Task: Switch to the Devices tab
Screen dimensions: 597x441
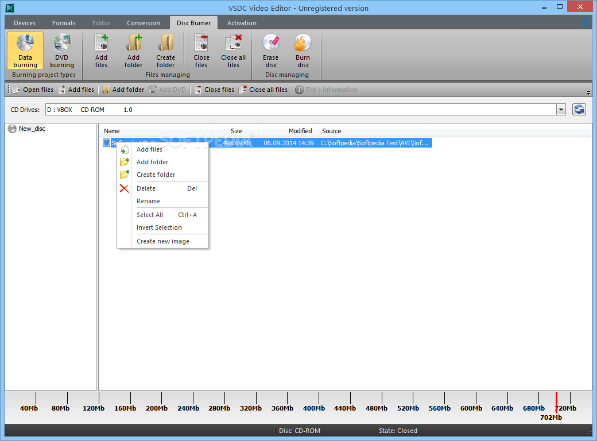Action: [25, 23]
